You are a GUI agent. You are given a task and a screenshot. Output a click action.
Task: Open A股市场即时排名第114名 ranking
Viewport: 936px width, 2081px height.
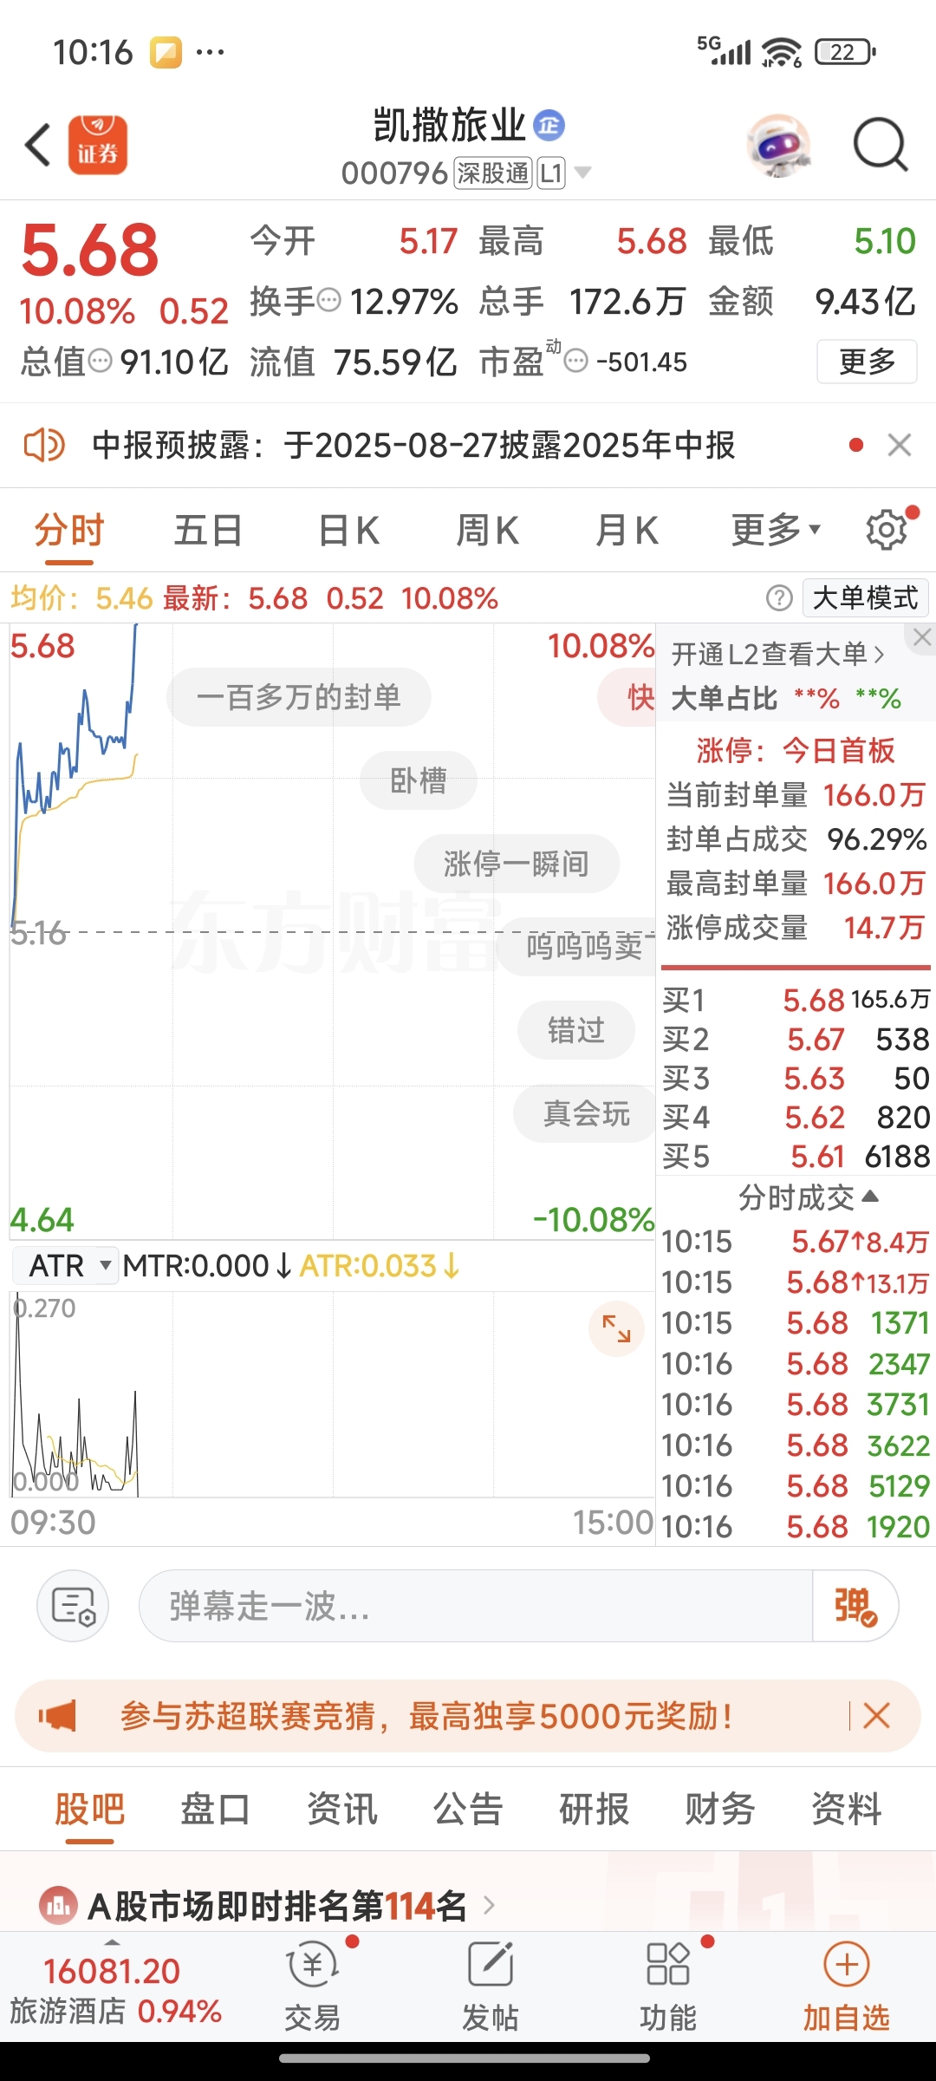(277, 1906)
